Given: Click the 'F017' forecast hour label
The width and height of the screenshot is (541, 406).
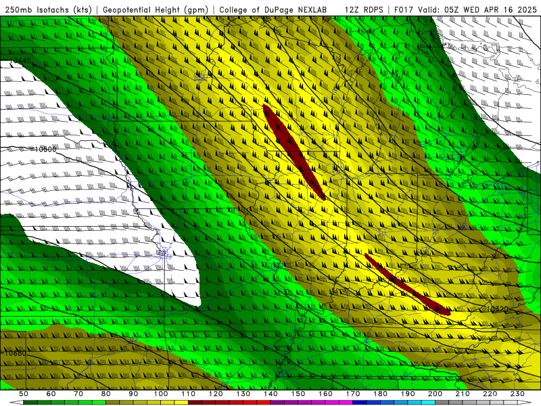Looking at the screenshot, I should (403, 9).
